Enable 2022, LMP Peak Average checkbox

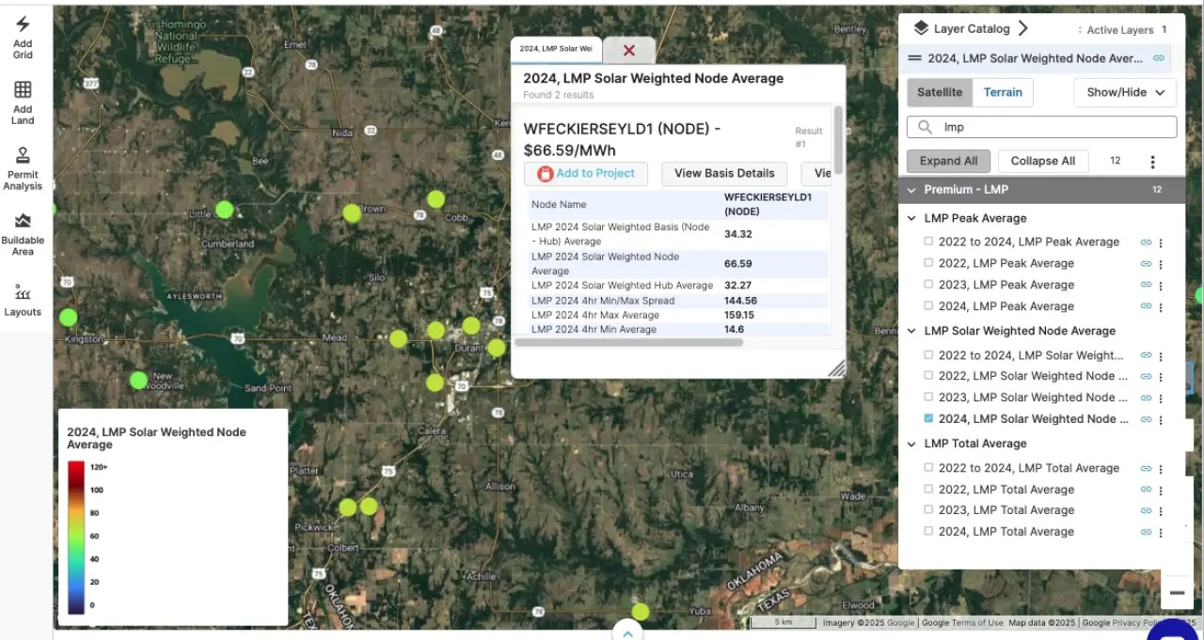tap(928, 263)
